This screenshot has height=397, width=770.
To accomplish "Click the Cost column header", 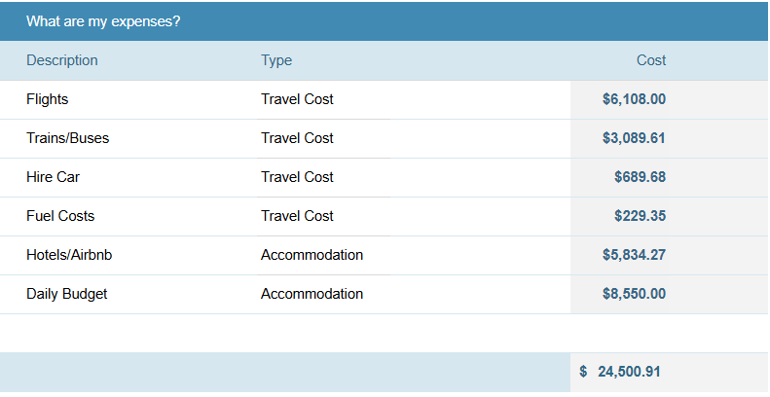I will pos(651,60).
